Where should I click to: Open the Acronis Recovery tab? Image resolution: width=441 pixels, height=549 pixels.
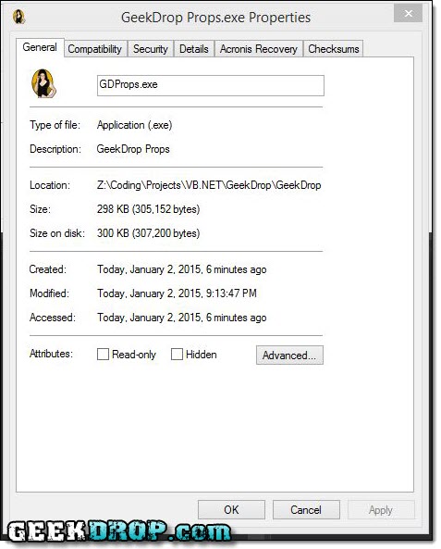click(x=259, y=49)
